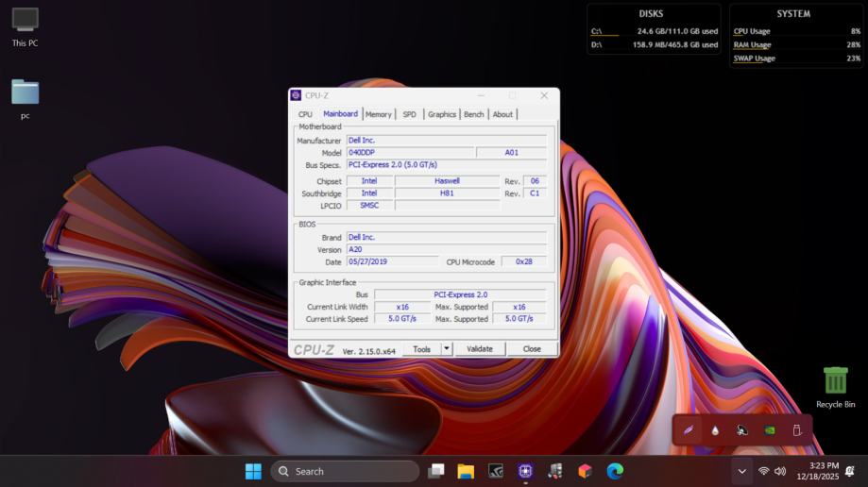
Task: Open the CPU-Z taskbar icon
Action: click(525, 471)
